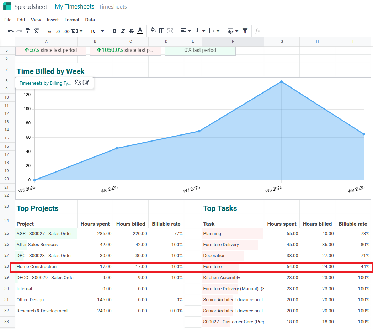
Task: Click Research & Development cell
Action: (x=46, y=311)
